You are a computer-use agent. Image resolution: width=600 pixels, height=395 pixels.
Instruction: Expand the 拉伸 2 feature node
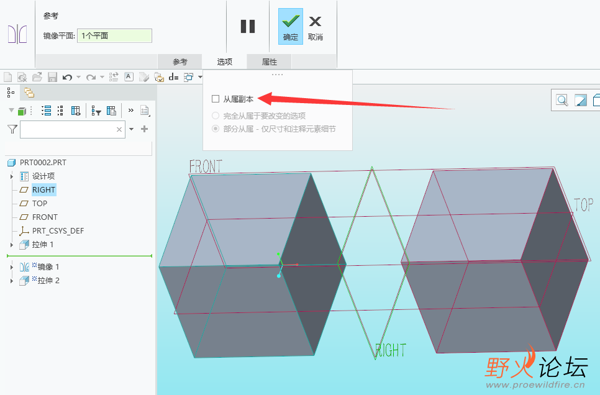point(11,281)
